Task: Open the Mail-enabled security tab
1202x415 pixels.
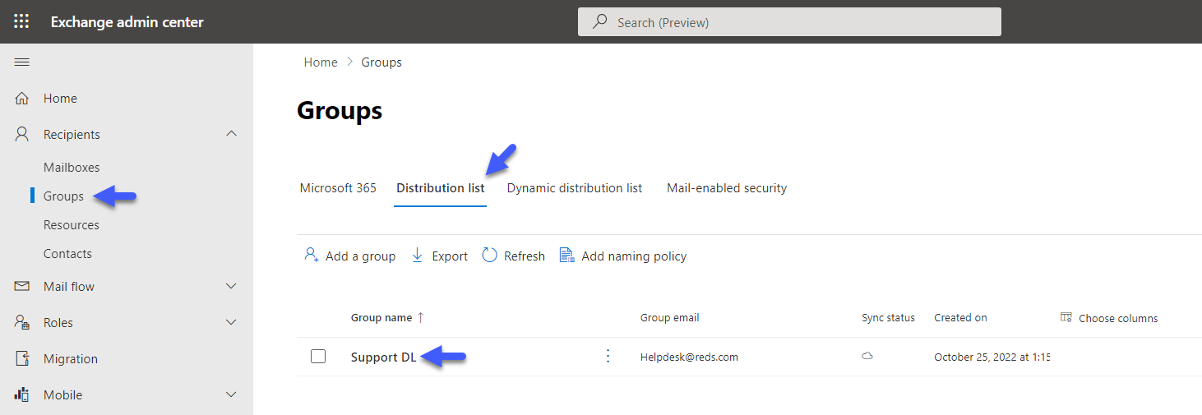Action: [x=727, y=188]
